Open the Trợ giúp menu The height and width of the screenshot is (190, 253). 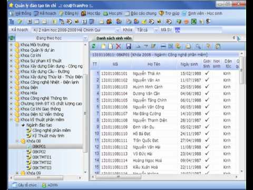(x=169, y=13)
